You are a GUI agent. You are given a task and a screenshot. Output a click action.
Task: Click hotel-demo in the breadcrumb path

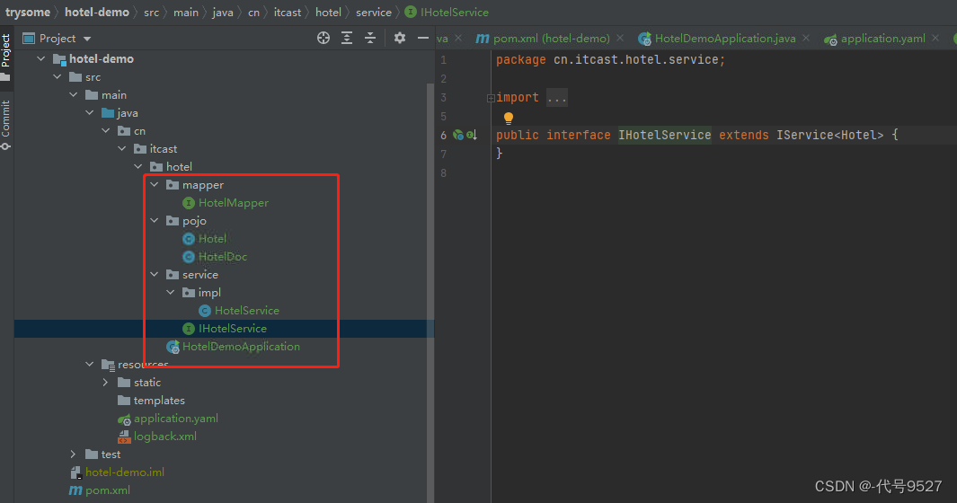point(97,13)
